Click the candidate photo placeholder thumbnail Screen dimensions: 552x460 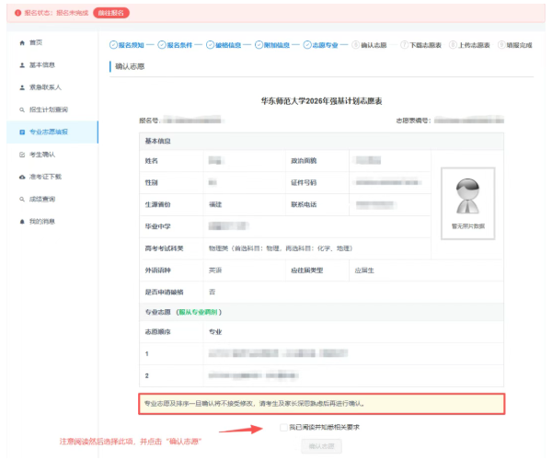pos(467,199)
